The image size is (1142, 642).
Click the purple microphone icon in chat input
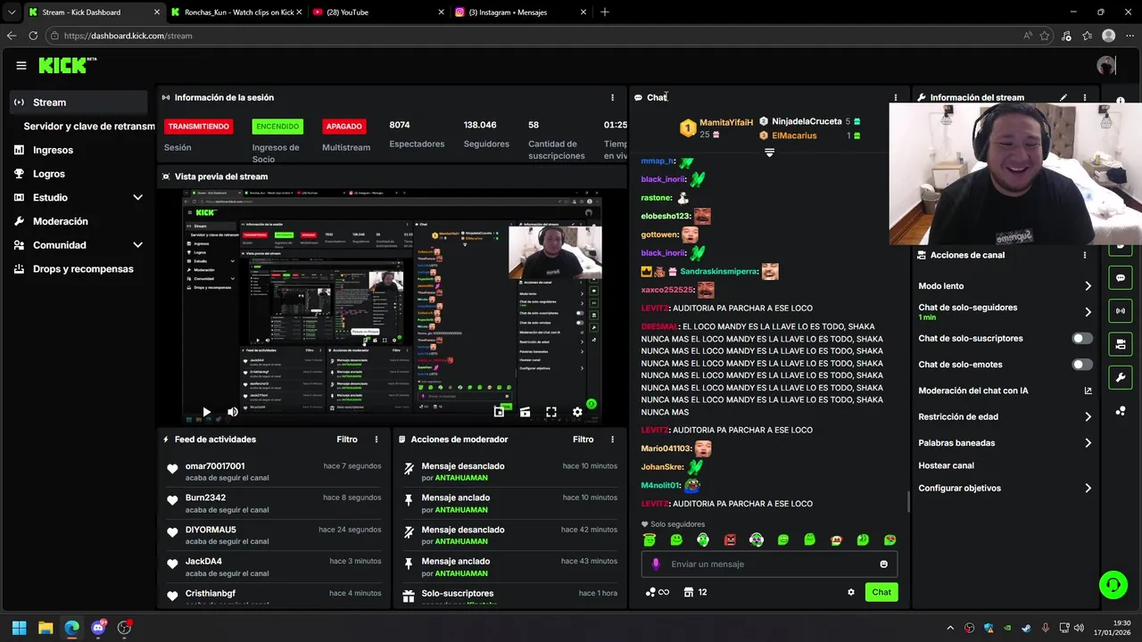[x=656, y=564]
